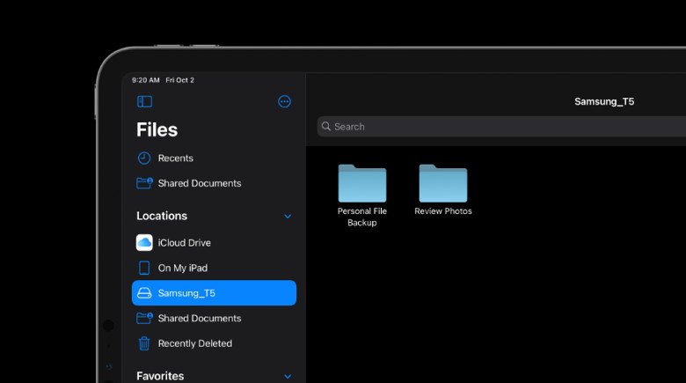The image size is (686, 383).
Task: Click the On My iPad device icon
Action: tap(144, 268)
